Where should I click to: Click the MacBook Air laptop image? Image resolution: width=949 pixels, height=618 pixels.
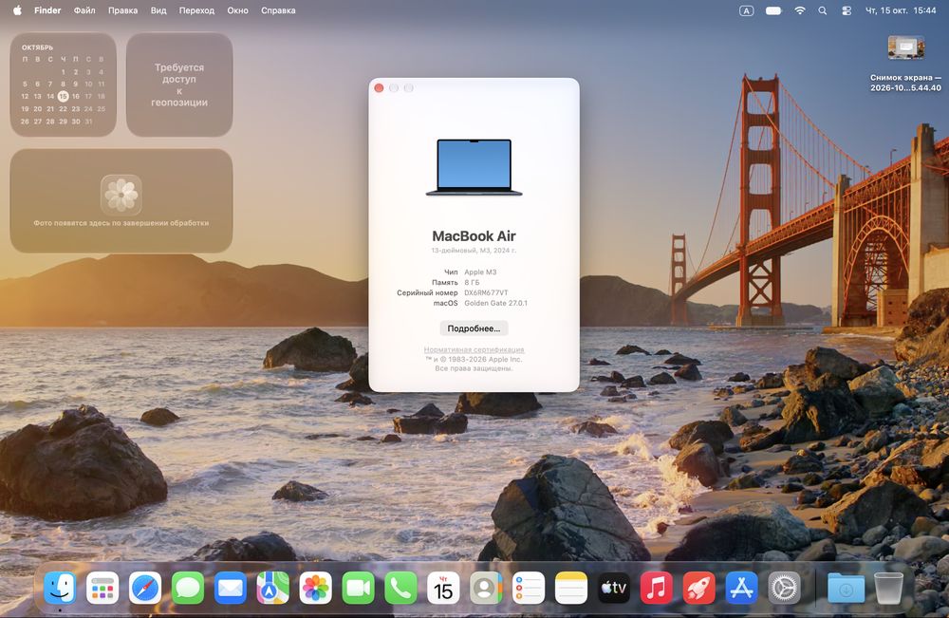click(474, 167)
